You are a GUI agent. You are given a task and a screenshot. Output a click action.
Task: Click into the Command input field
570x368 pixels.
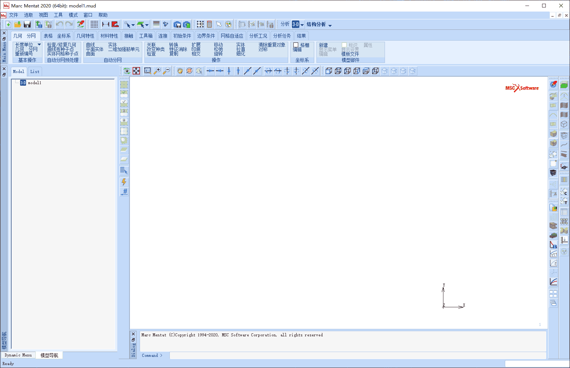(357, 355)
